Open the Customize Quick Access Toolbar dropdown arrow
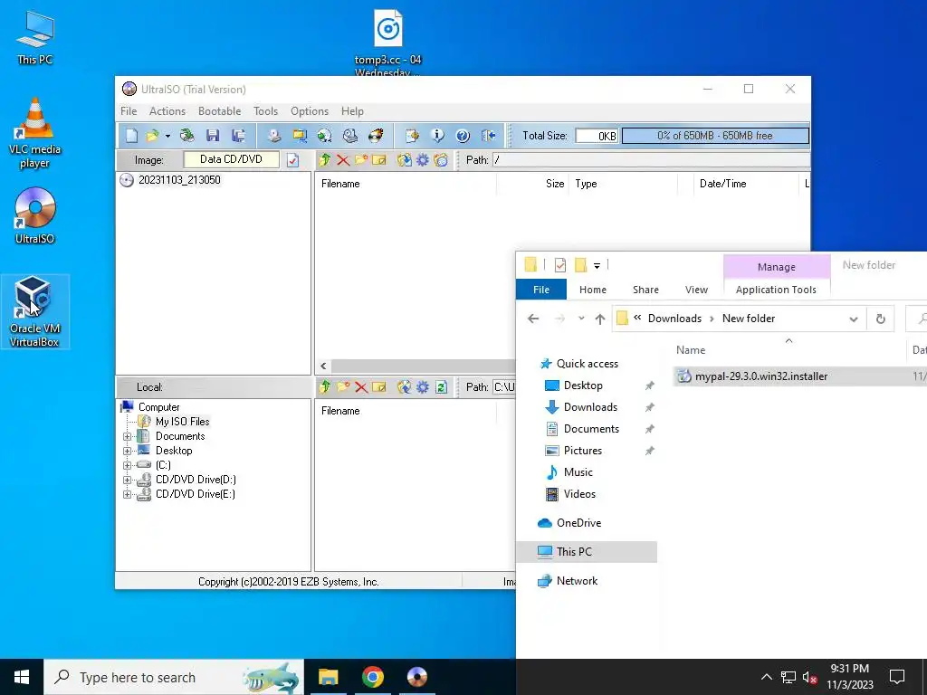The height and width of the screenshot is (695, 927). tap(597, 266)
